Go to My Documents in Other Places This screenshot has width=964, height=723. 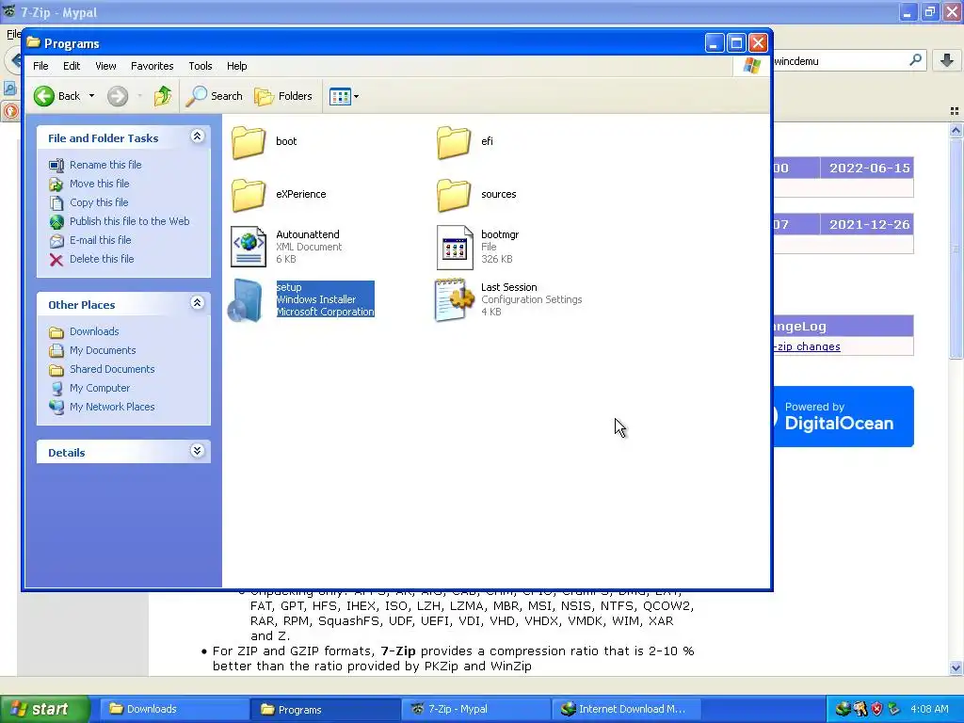coord(103,350)
